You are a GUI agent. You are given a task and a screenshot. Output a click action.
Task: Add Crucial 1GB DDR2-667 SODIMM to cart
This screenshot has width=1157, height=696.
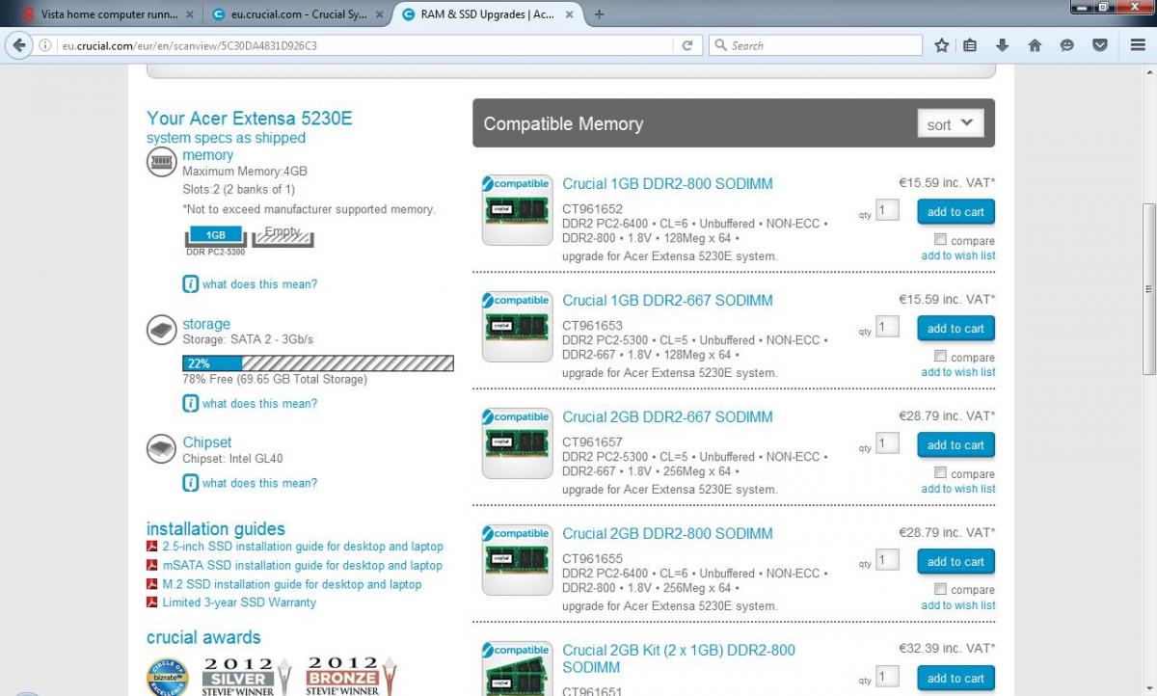[x=956, y=329]
